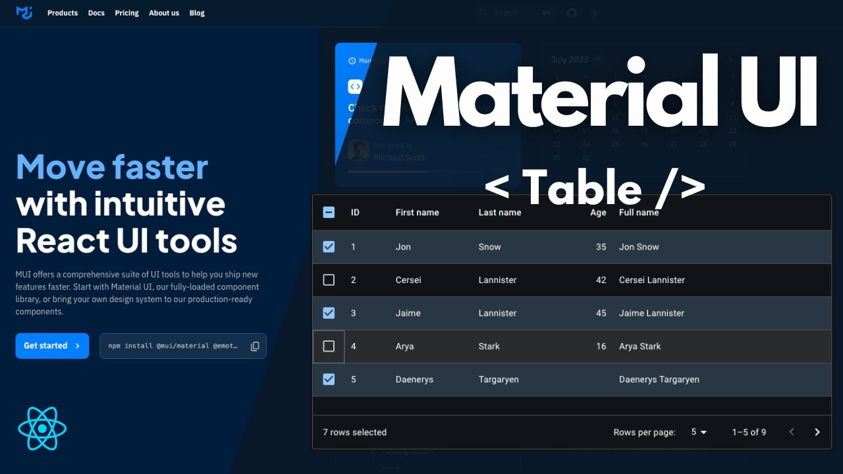Click the 7 rows selected footer text
The height and width of the screenshot is (474, 843).
pyautogui.click(x=354, y=433)
